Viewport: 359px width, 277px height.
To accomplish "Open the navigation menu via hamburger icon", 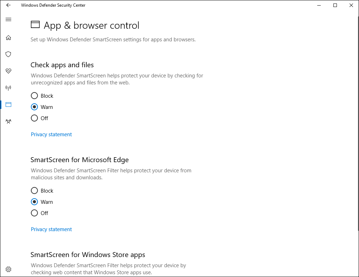I will point(8,19).
